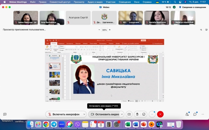Screen dimensions: 209x130
Task: Open Control Center in the menu bar
Action: [180, 2]
